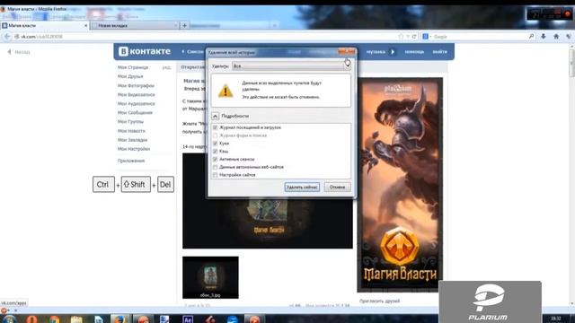Click the folder explorer icon in taskbar

tap(76, 319)
